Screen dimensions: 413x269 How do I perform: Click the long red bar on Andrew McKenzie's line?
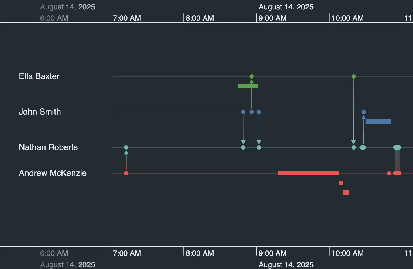coord(308,173)
